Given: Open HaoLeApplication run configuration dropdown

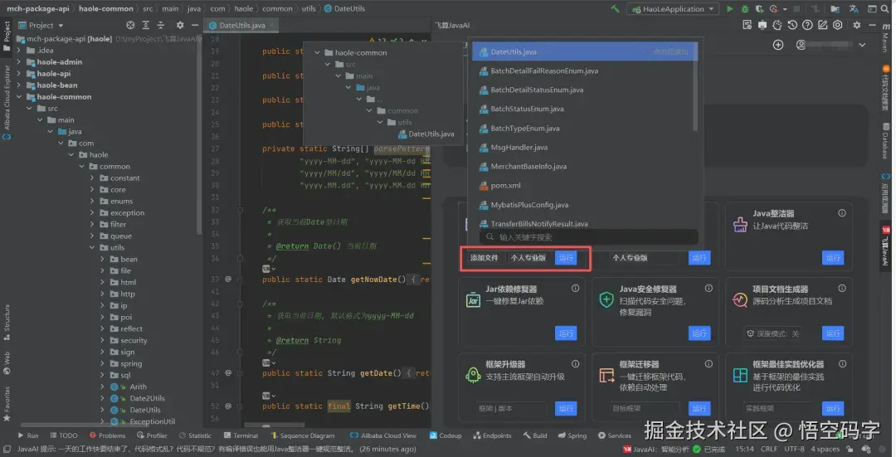Looking at the screenshot, I should [673, 8].
